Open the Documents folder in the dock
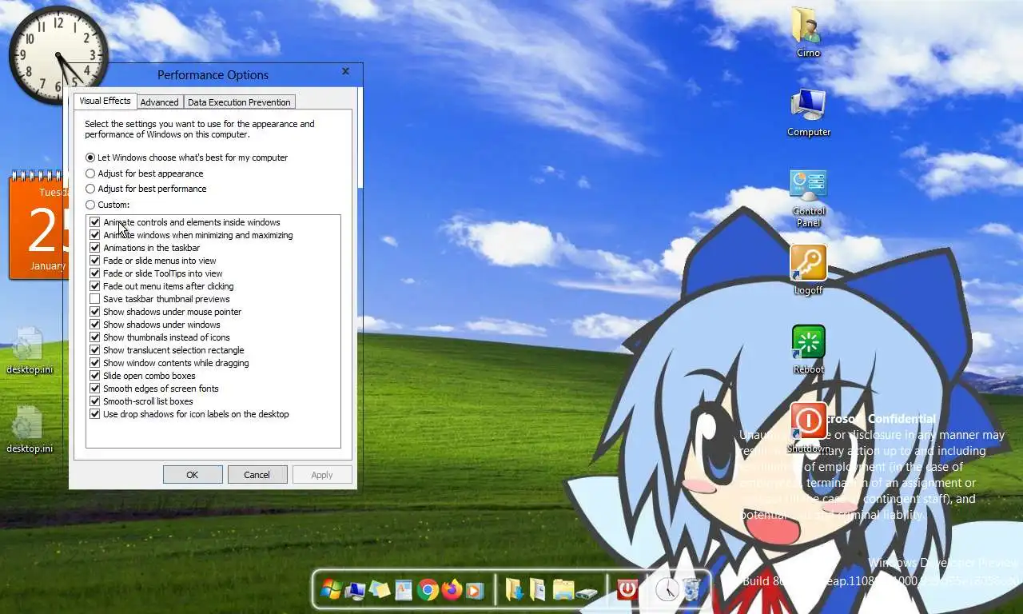The height and width of the screenshot is (614, 1023). point(538,590)
